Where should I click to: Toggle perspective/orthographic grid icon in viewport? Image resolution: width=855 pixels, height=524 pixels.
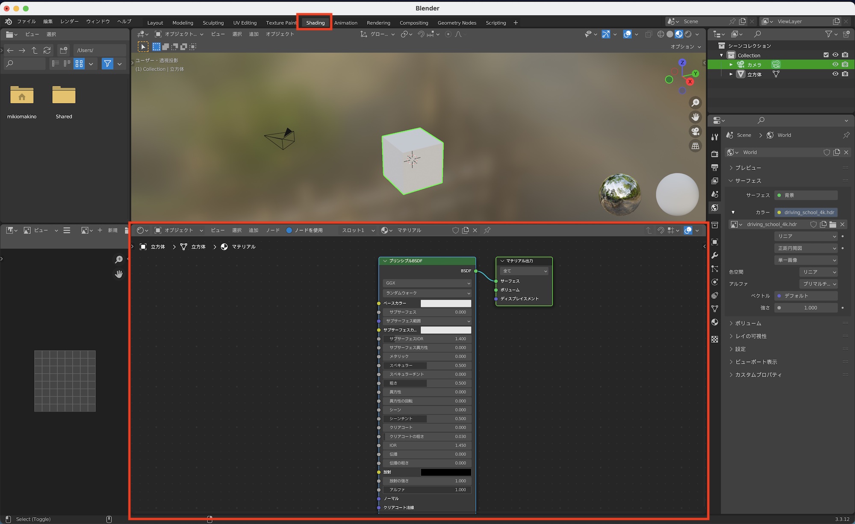[x=696, y=146]
